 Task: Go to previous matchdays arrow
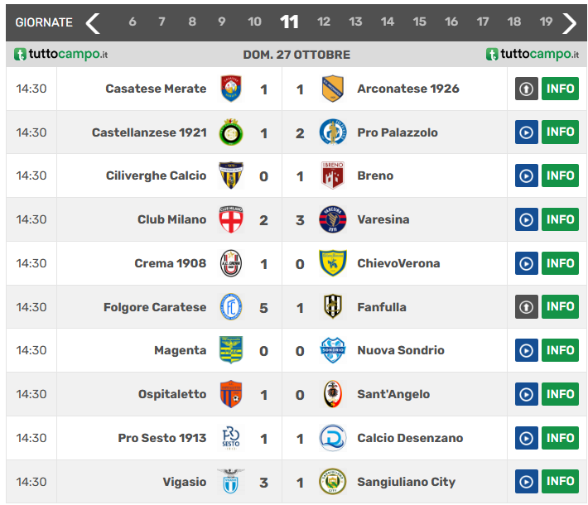pos(93,22)
